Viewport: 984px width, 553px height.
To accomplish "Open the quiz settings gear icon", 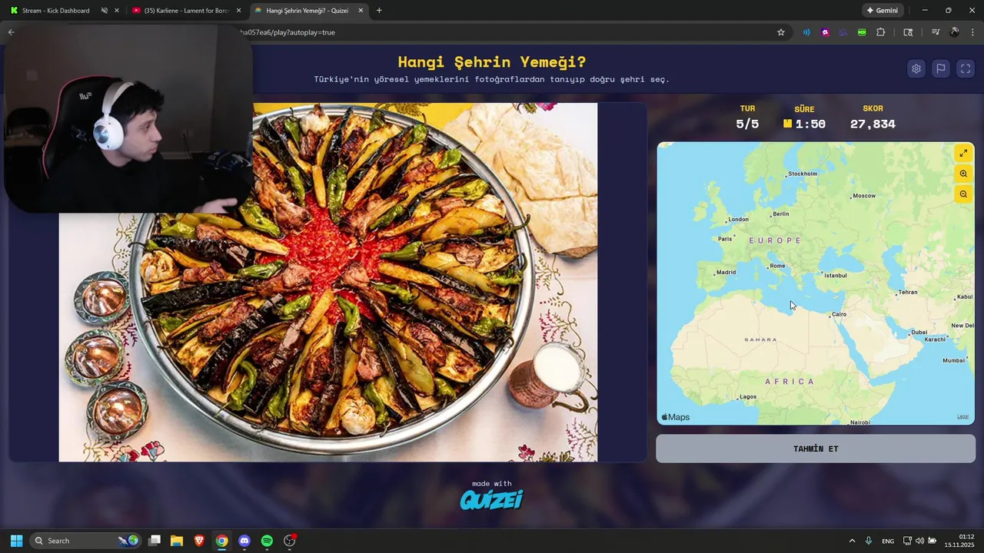I will coord(916,68).
